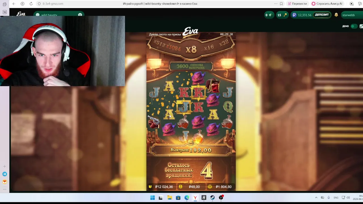Click the wild bounty search input
The width and height of the screenshot is (363, 204).
[58, 15]
